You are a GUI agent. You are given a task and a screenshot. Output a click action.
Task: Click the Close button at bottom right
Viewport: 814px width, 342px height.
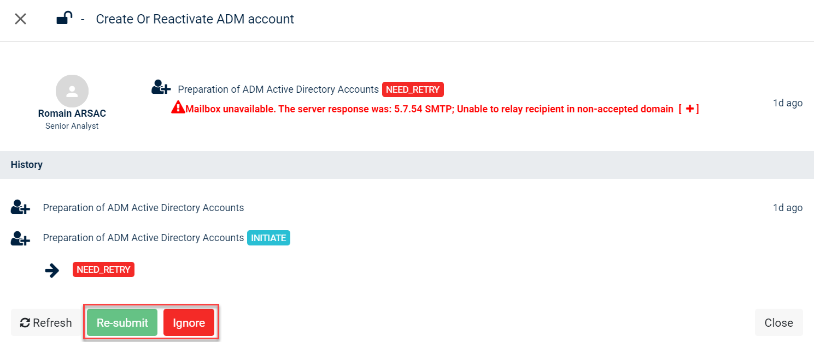[x=778, y=322]
